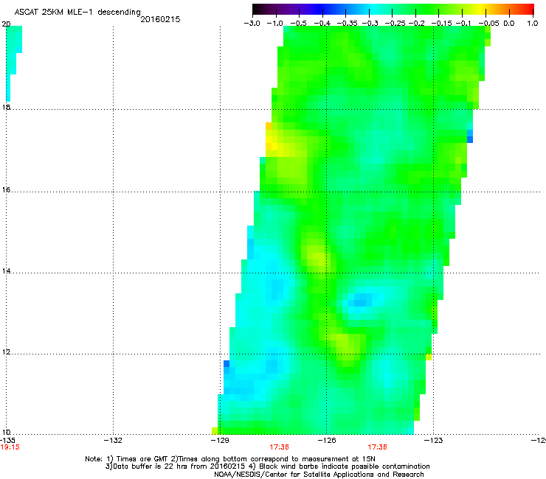The image size is (546, 479).
Task: Click the longitude label "-132"
Action: [x=113, y=441]
